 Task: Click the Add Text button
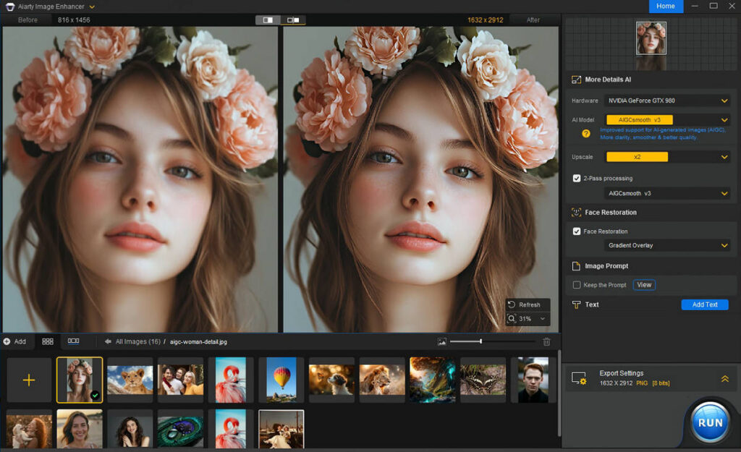pyautogui.click(x=705, y=304)
